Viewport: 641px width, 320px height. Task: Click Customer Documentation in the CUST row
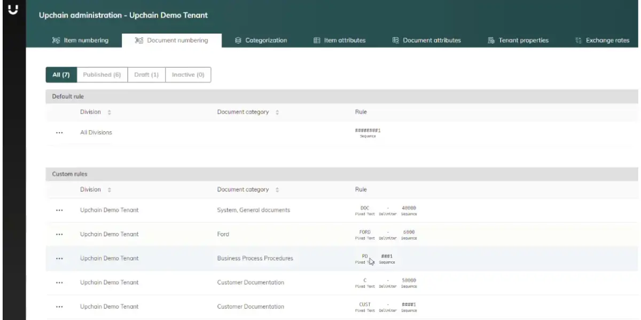coord(251,307)
